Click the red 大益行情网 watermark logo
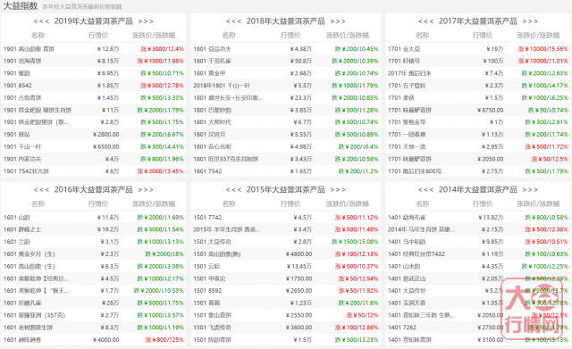 (534, 310)
